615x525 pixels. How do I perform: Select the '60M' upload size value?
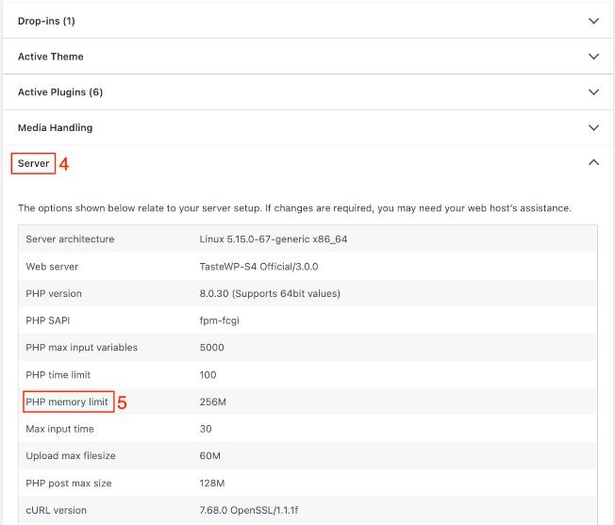209,456
